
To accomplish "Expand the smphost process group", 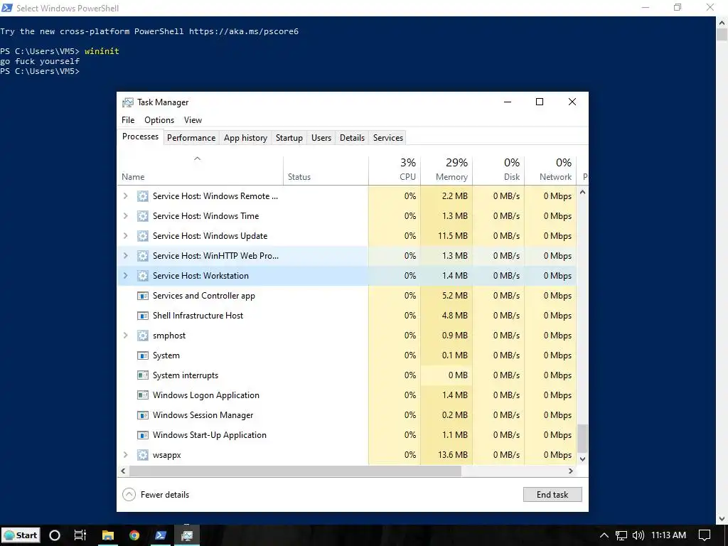I will point(125,336).
